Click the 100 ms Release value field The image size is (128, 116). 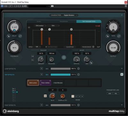[x=52, y=53]
